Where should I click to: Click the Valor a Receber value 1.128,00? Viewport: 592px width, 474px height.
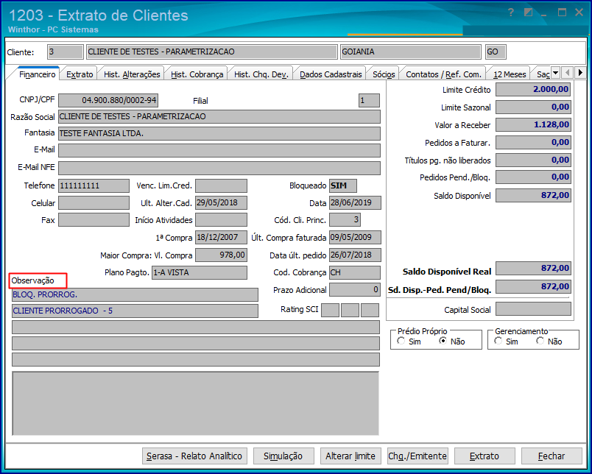pyautogui.click(x=533, y=125)
